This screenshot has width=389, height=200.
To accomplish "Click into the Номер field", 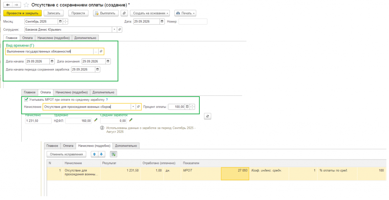I will coord(193,22).
